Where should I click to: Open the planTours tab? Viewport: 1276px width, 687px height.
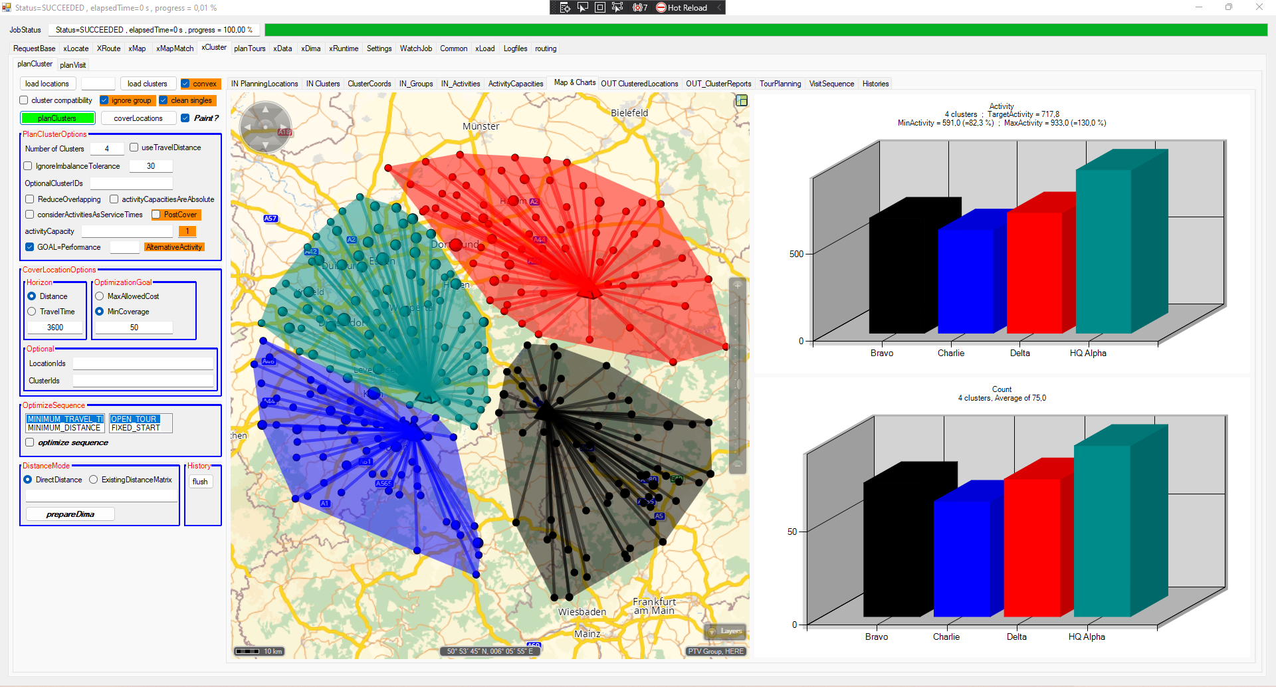249,49
